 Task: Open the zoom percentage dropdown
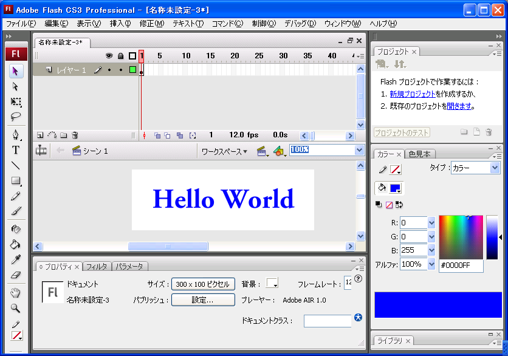tap(359, 150)
